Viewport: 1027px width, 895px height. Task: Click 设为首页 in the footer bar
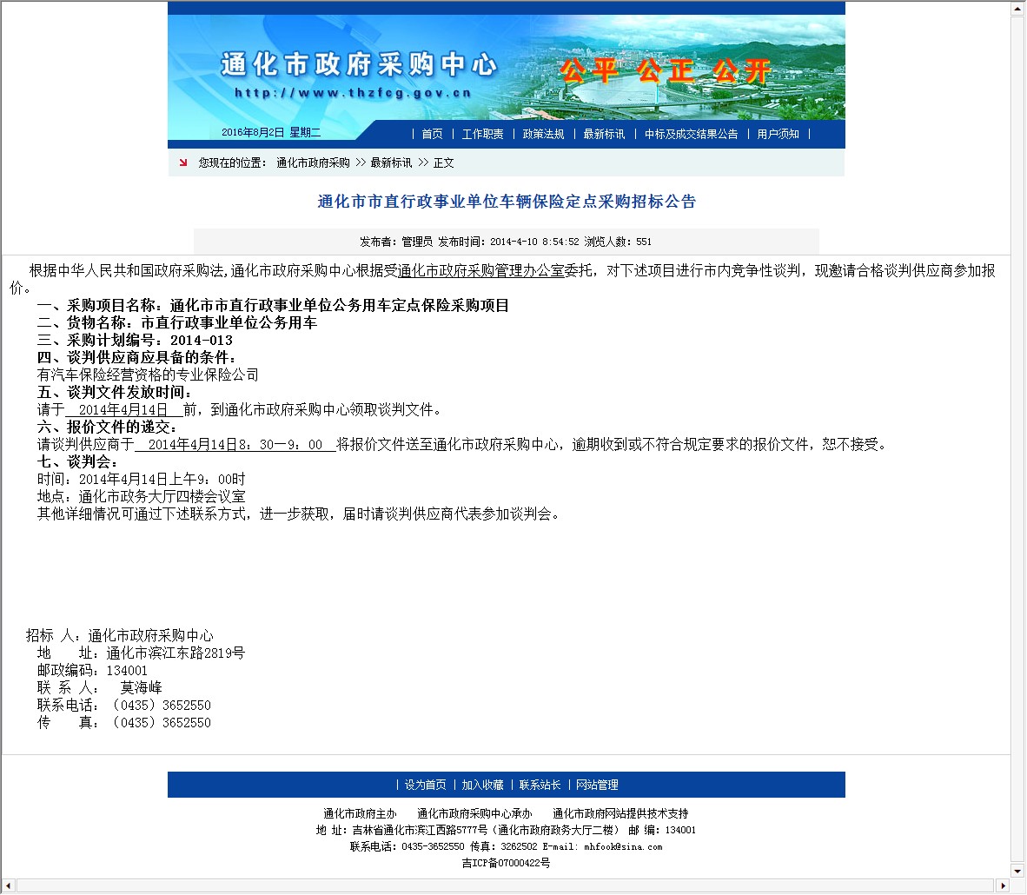pyautogui.click(x=425, y=785)
